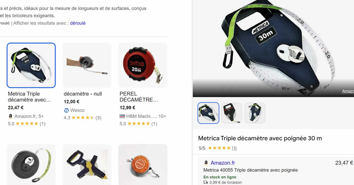This screenshot has height=185, width=354.
Task: Click the (1) reviews link next to 5/5
Action: click(x=234, y=148)
